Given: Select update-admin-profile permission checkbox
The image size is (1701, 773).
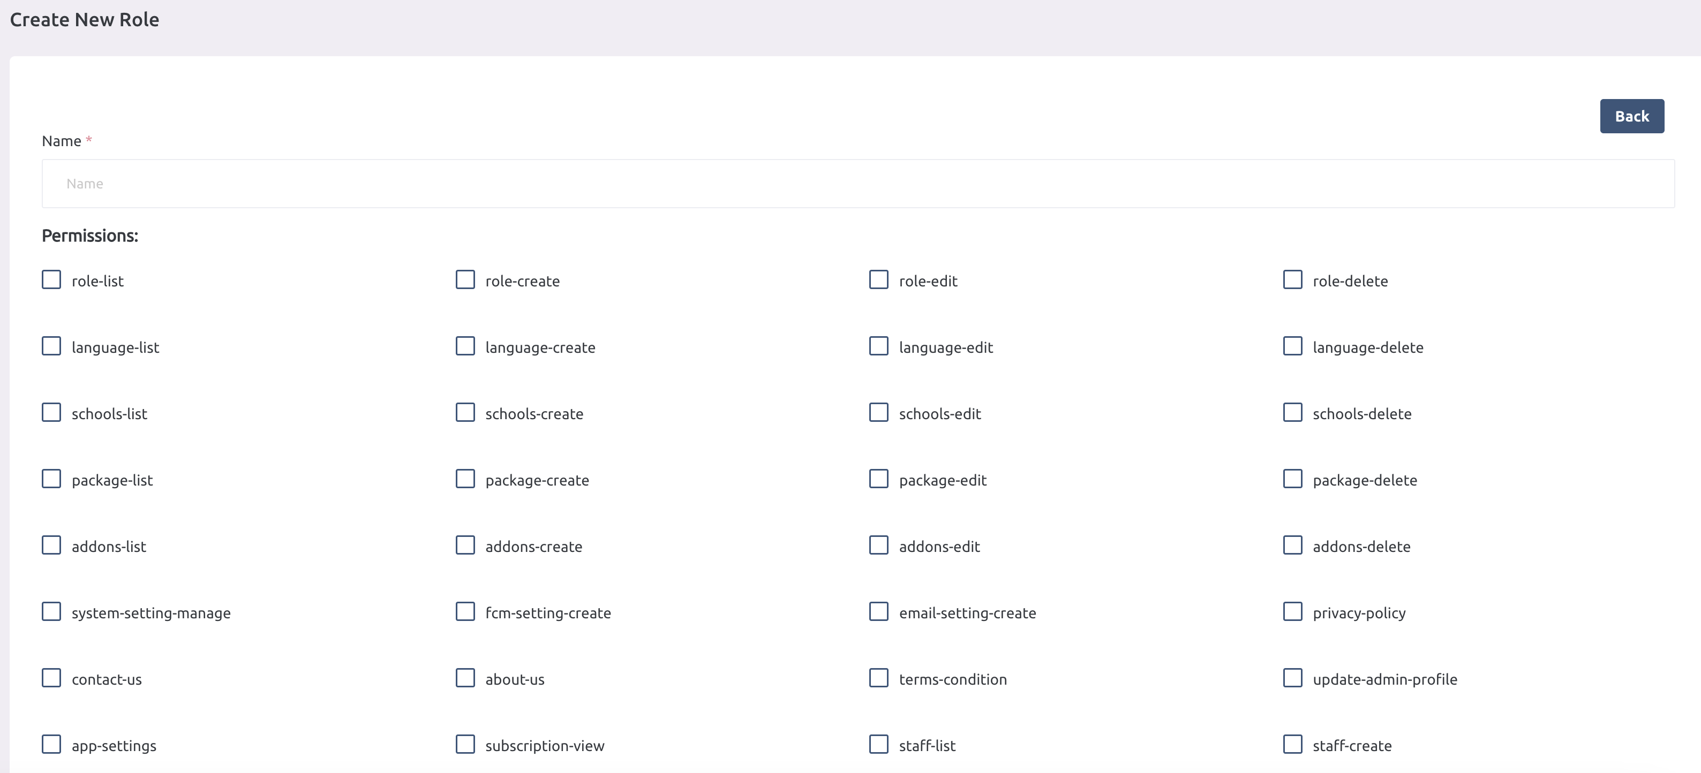Looking at the screenshot, I should click(x=1292, y=678).
